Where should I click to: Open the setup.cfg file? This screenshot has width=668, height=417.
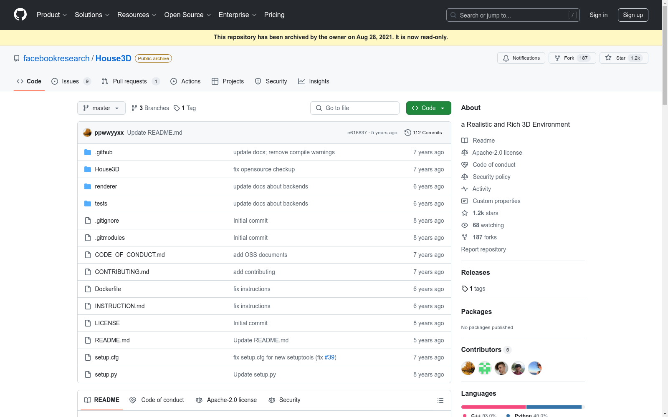pyautogui.click(x=107, y=357)
